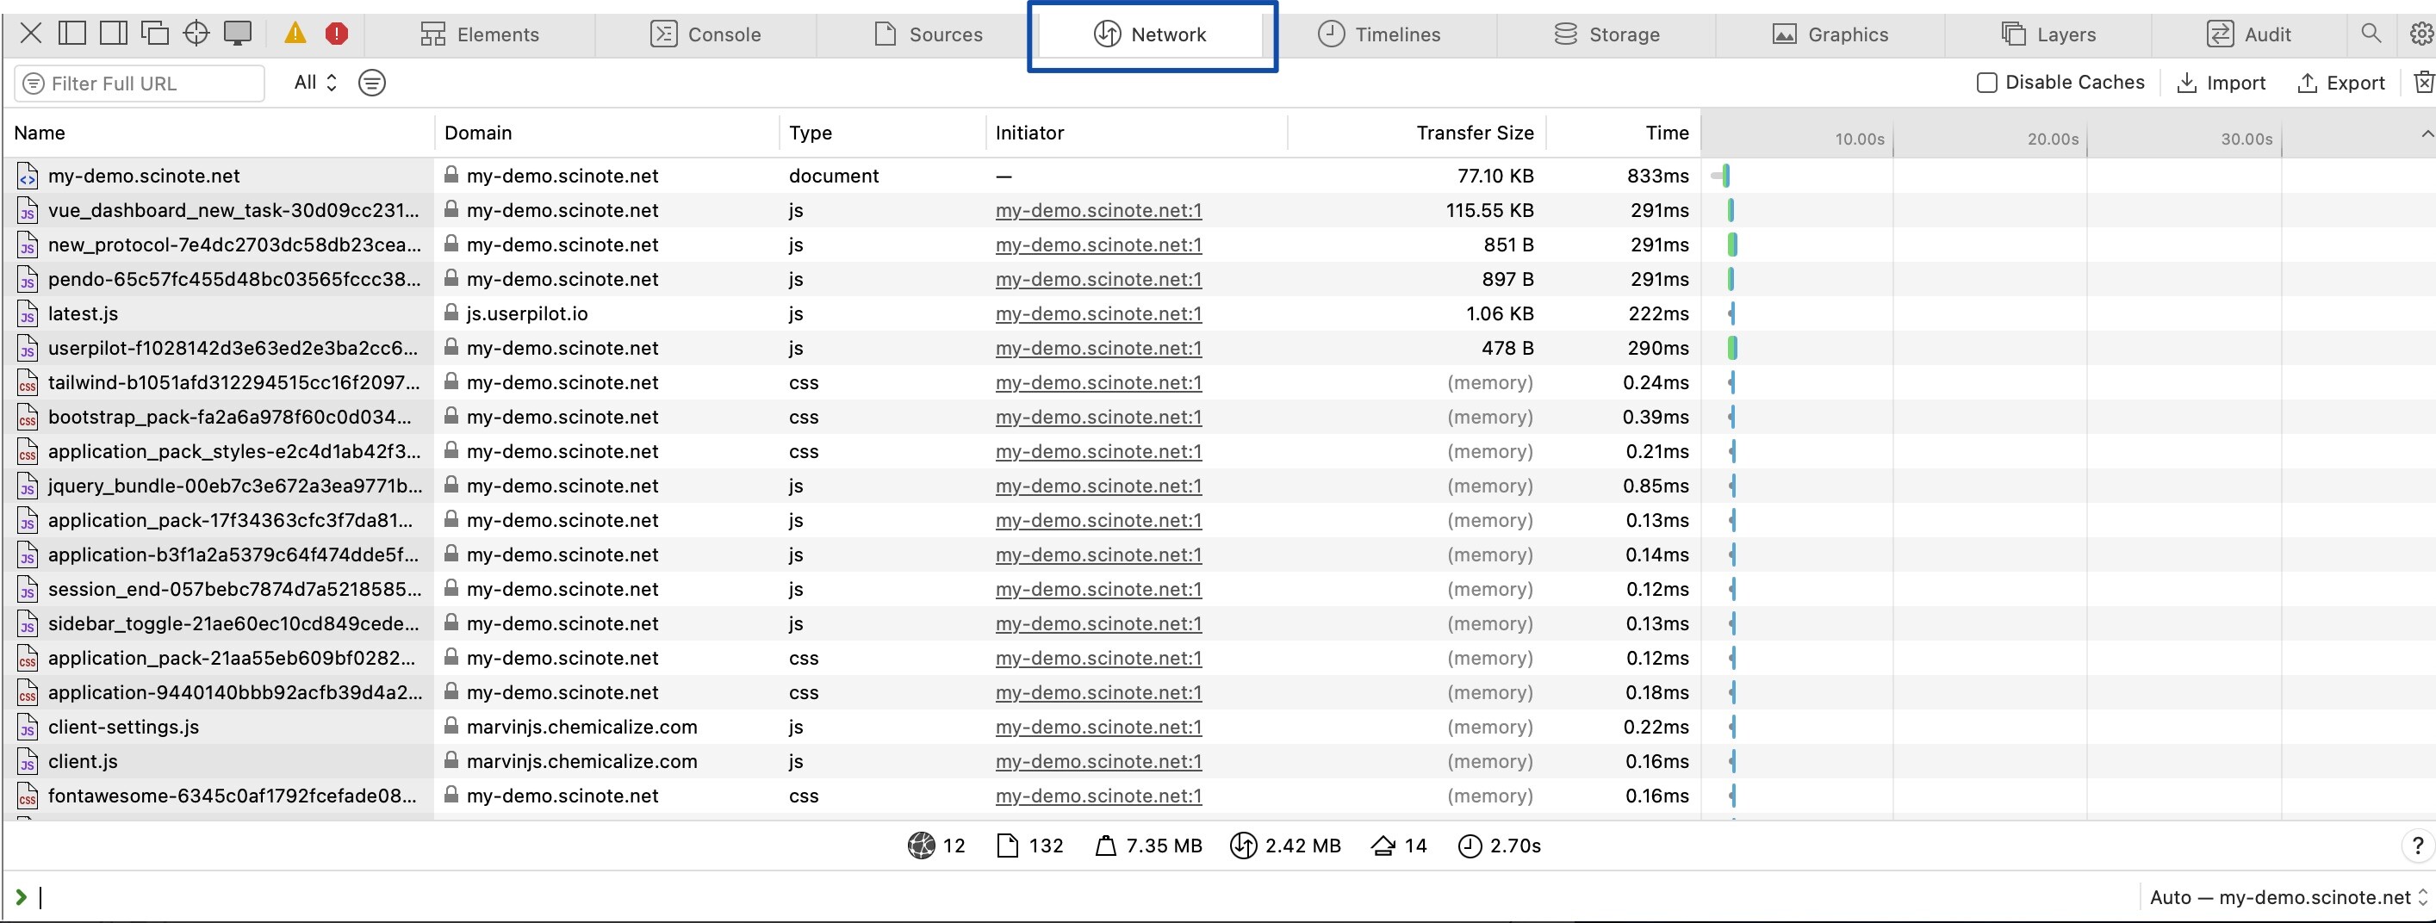The height and width of the screenshot is (923, 2436).
Task: Dock the inspector to the right side
Action: click(114, 34)
